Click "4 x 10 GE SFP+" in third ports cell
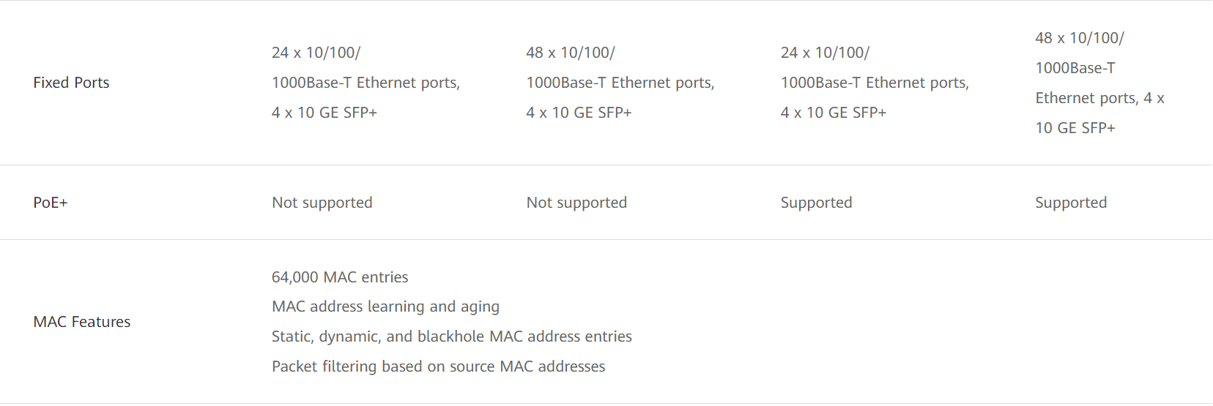This screenshot has width=1213, height=406. [834, 113]
